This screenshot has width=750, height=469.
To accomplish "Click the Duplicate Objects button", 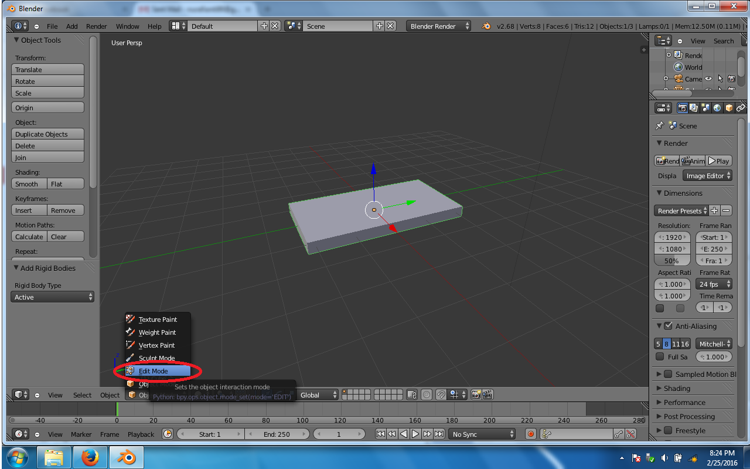I will pos(47,134).
